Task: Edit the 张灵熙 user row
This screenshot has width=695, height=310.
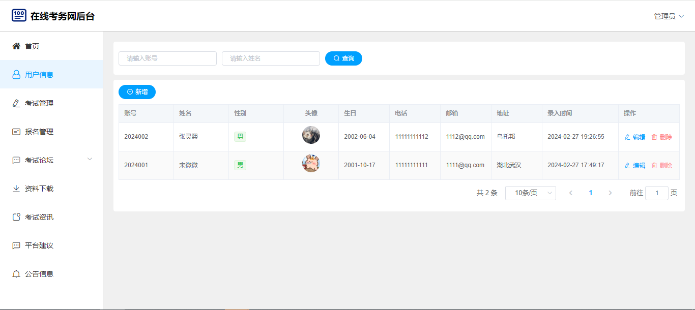Action: pos(634,137)
